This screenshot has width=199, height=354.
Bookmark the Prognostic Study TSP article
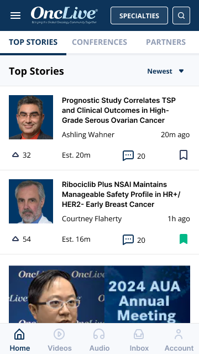[184, 155]
